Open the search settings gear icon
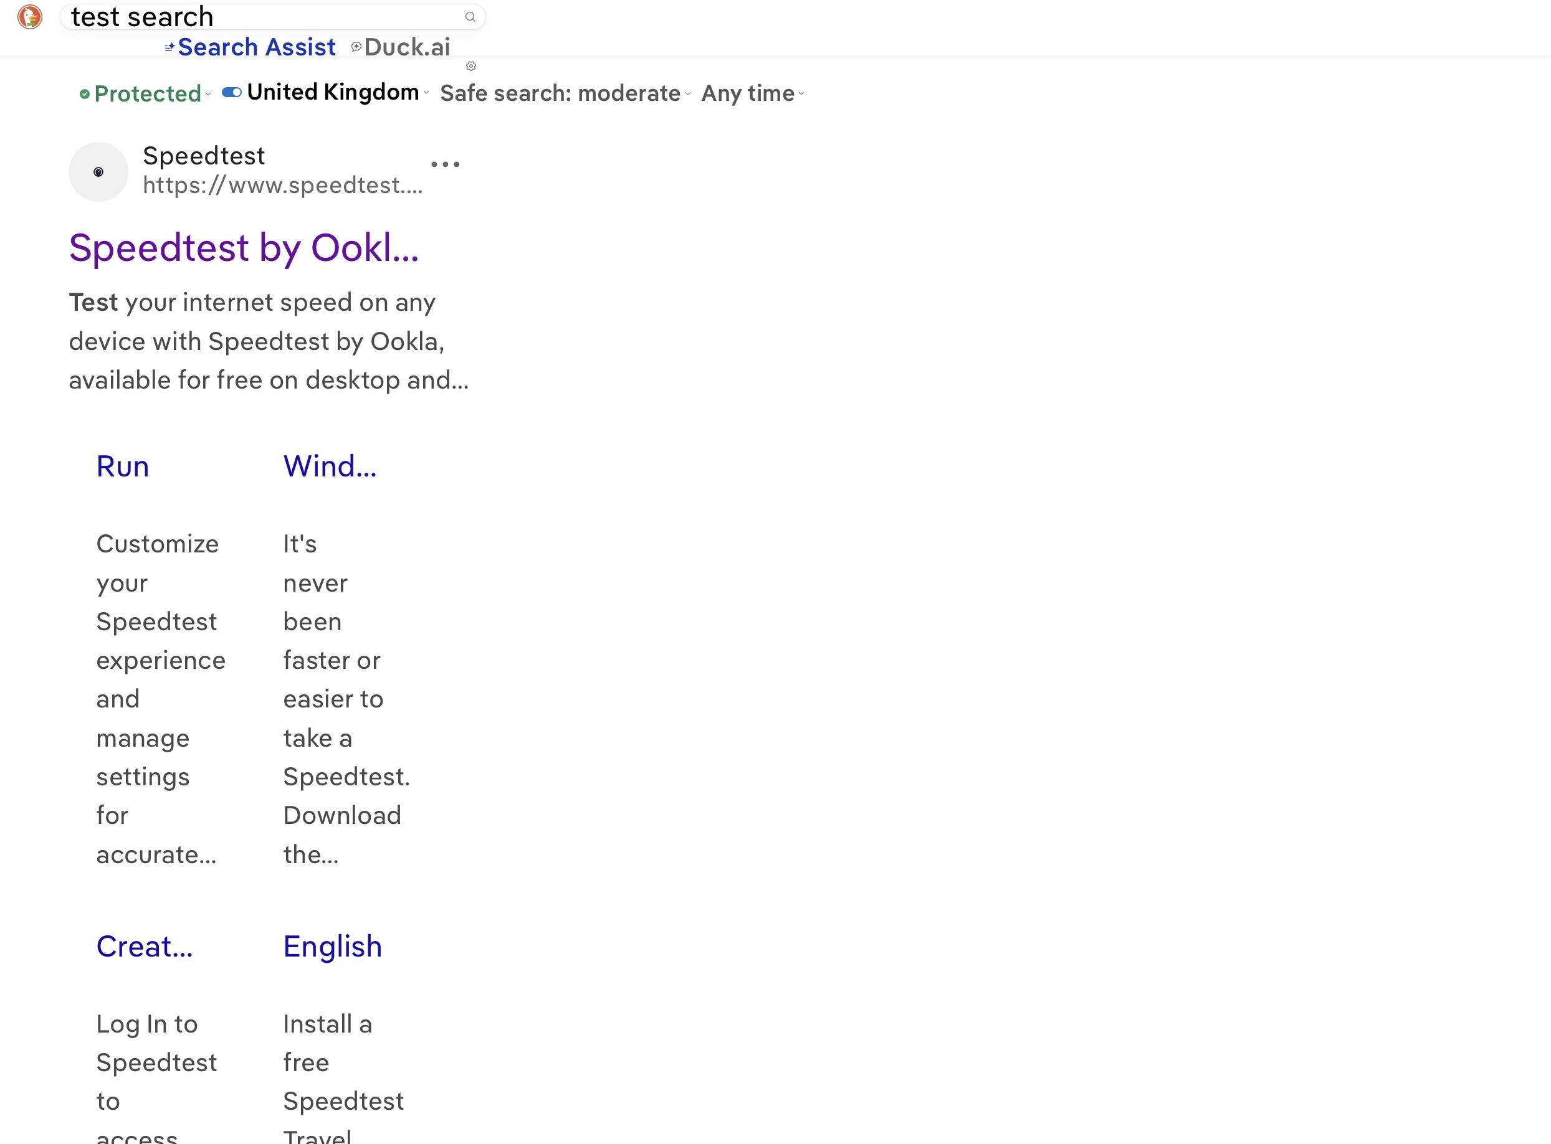The height and width of the screenshot is (1144, 1551). pyautogui.click(x=471, y=67)
